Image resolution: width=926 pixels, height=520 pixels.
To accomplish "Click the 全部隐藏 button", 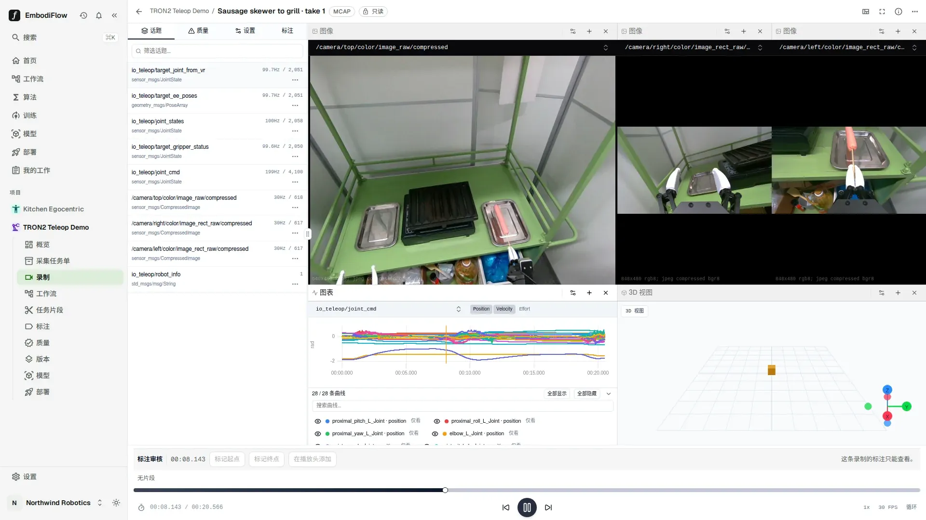I will (x=587, y=394).
